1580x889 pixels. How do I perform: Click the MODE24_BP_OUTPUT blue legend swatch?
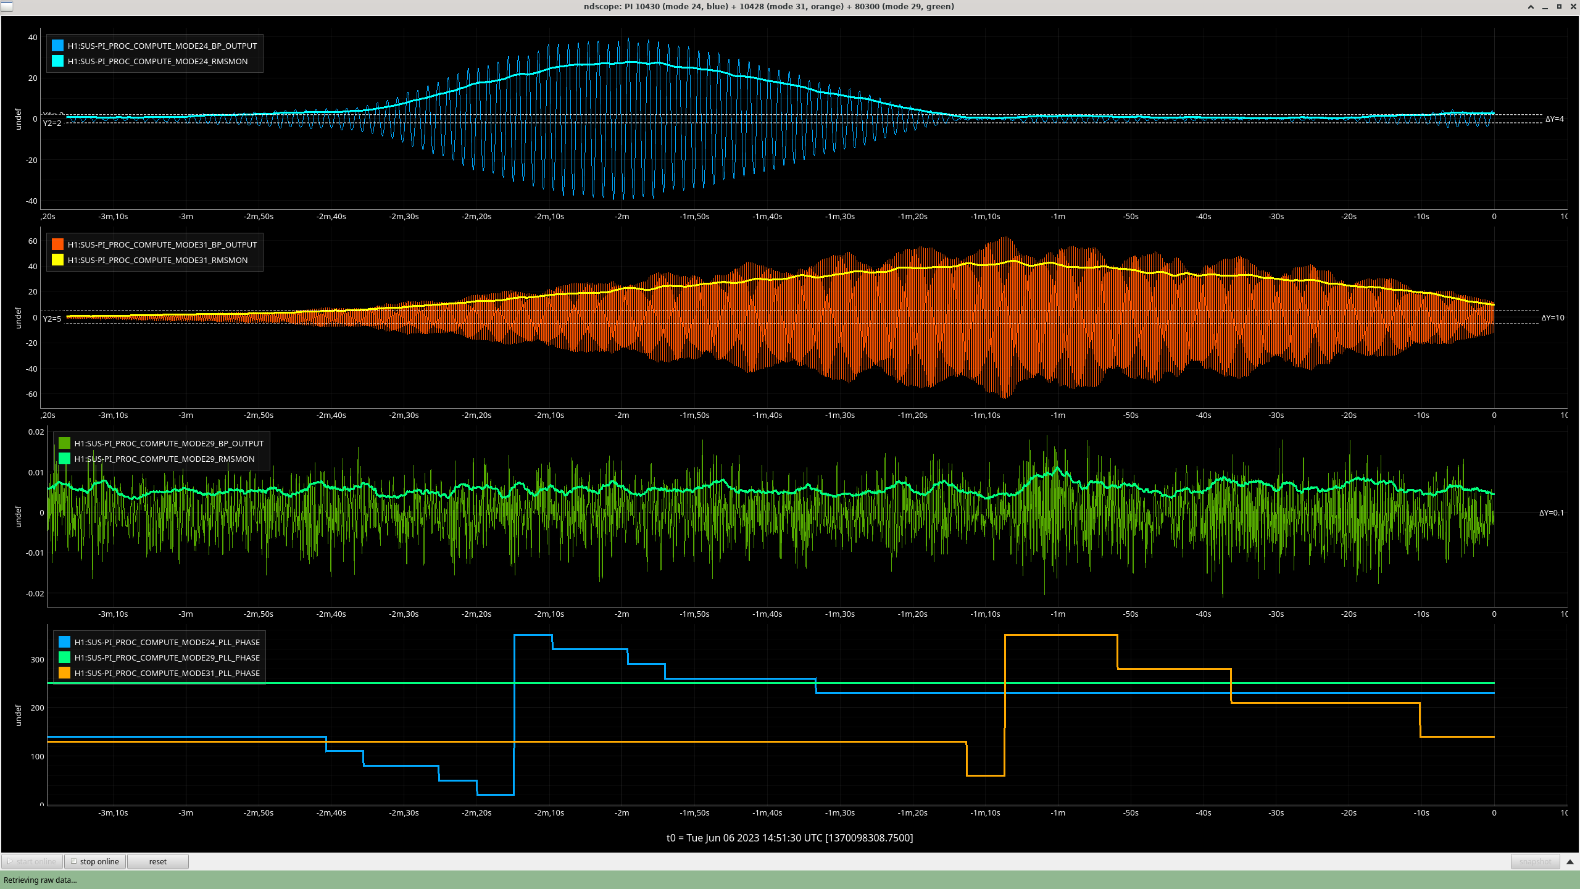[x=57, y=46]
